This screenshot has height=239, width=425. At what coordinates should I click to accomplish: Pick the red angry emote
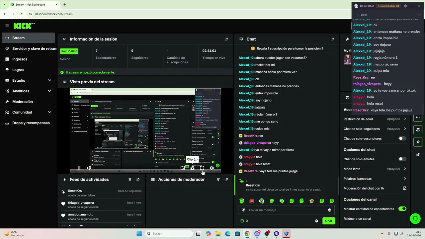pos(252,201)
